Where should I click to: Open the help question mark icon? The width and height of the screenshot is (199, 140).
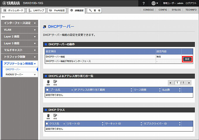coord(143,3)
